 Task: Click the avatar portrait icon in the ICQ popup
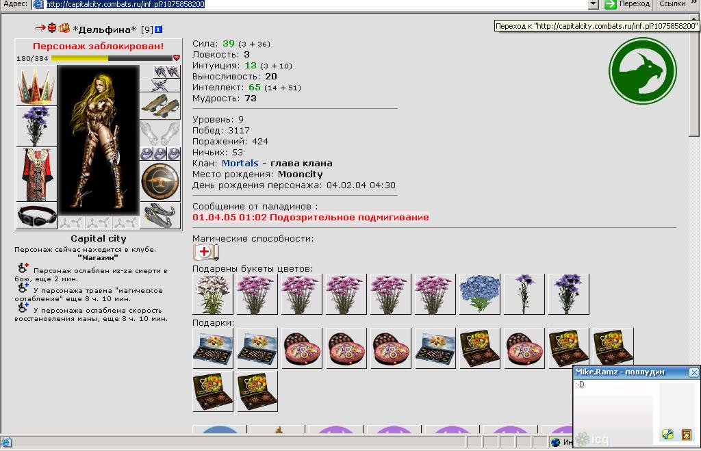[x=686, y=434]
